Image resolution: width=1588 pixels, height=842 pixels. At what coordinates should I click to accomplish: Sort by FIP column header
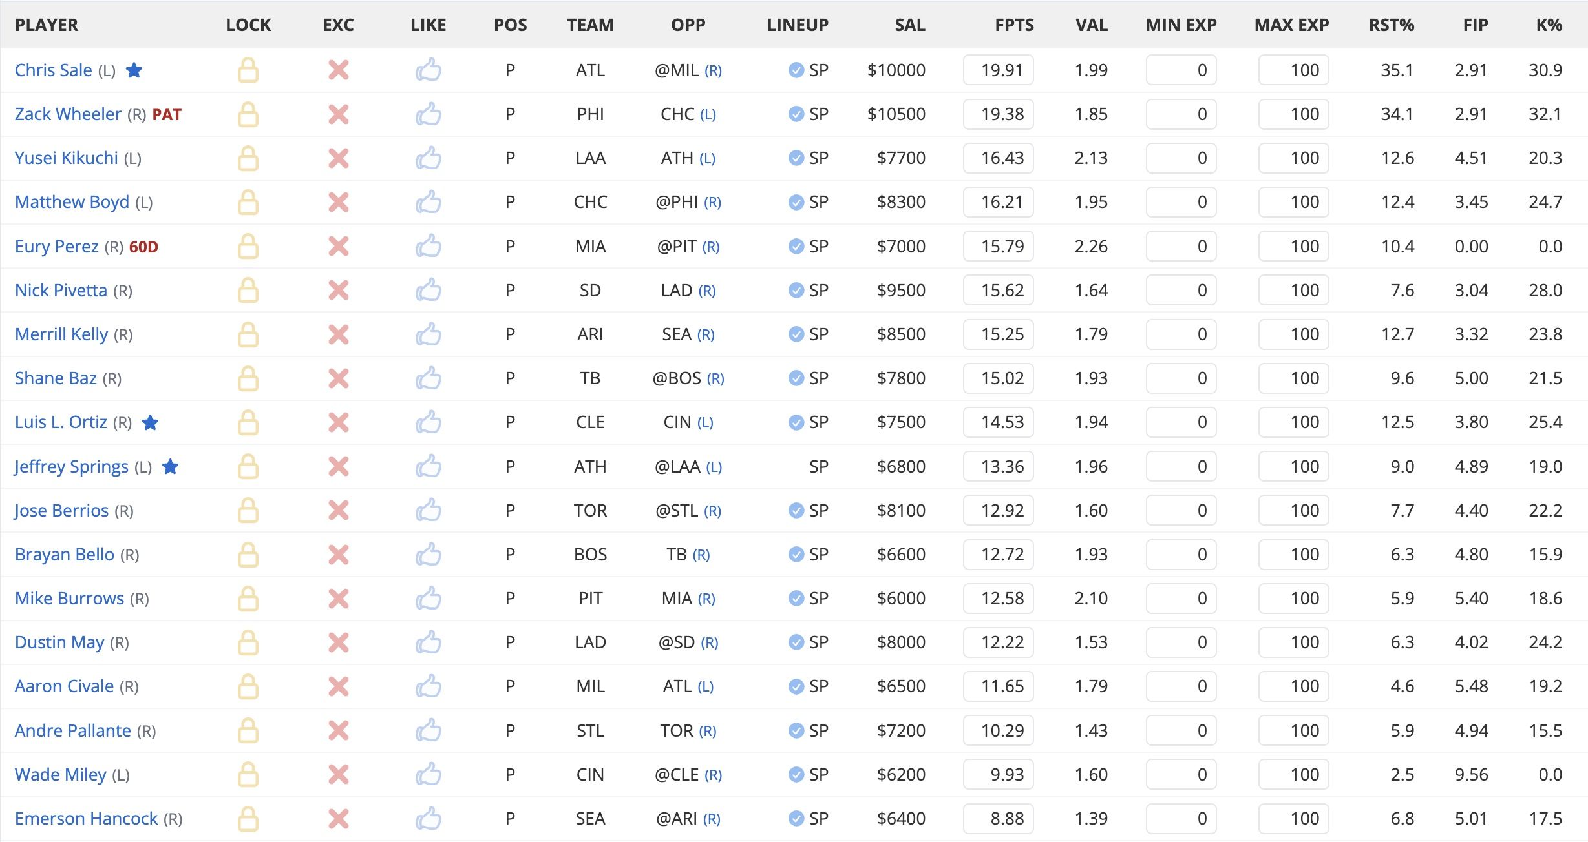(x=1476, y=25)
